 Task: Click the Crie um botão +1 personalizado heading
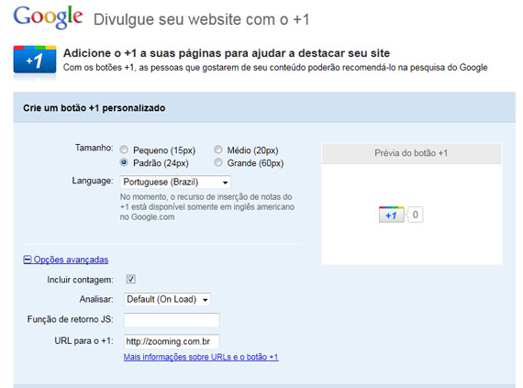95,108
